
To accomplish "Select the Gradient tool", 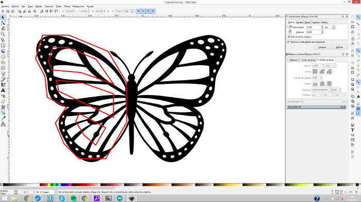I will coord(3,113).
